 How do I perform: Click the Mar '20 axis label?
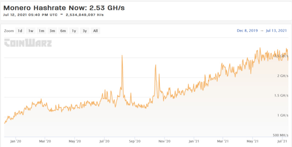[x=45, y=142]
